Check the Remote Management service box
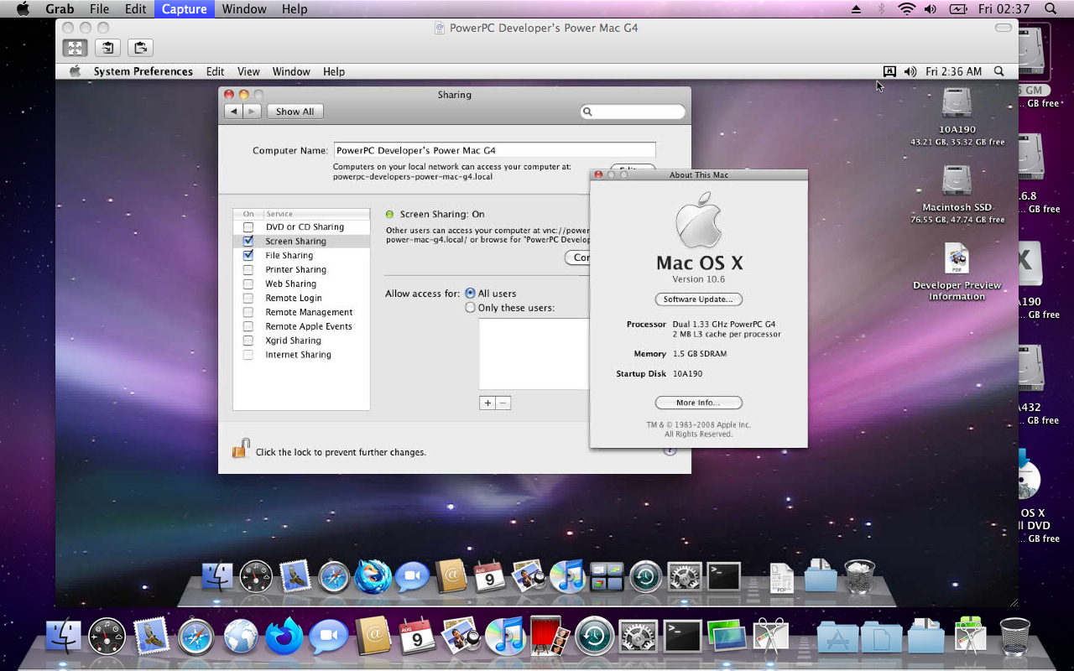The height and width of the screenshot is (671, 1074). point(248,313)
